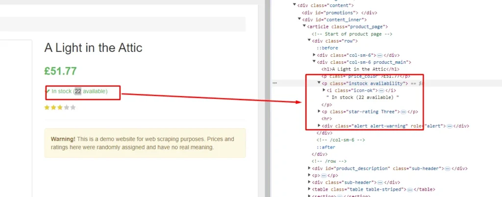Click the green checkmark icon beside In stock
This screenshot has width=502, height=197.
(x=48, y=91)
